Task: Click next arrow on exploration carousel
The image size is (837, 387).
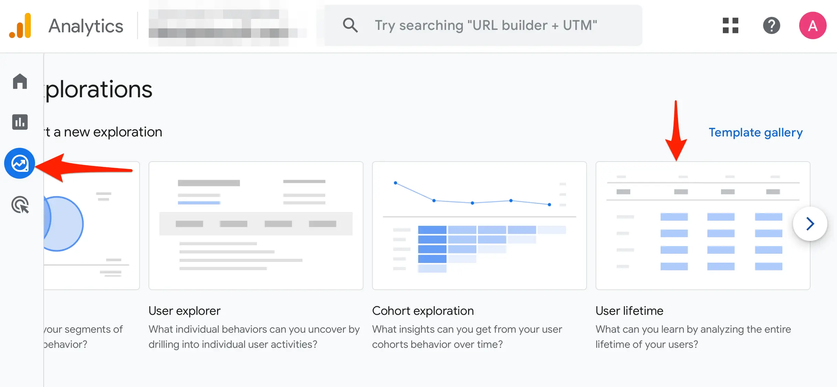Action: pyautogui.click(x=810, y=224)
